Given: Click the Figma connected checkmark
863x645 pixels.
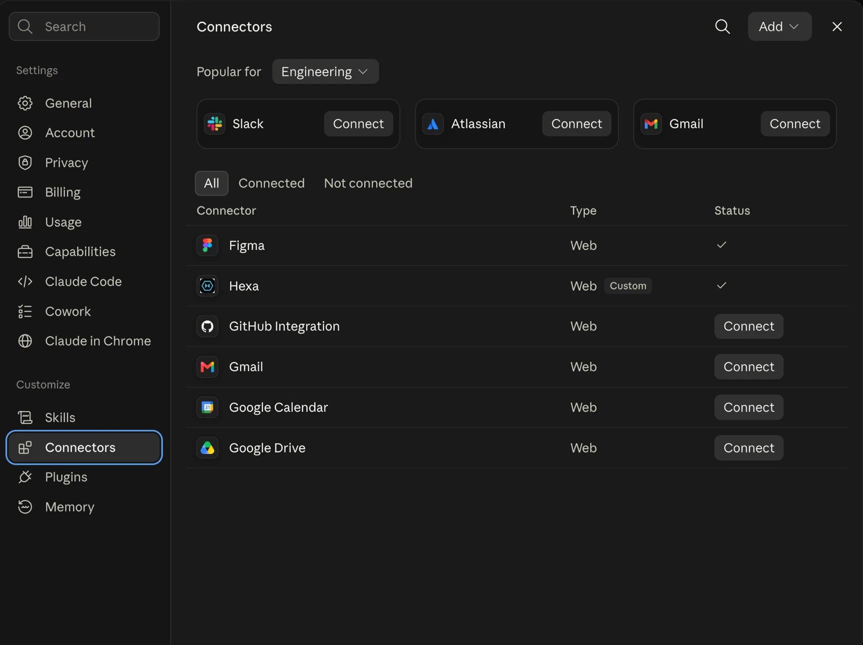Looking at the screenshot, I should (x=721, y=245).
